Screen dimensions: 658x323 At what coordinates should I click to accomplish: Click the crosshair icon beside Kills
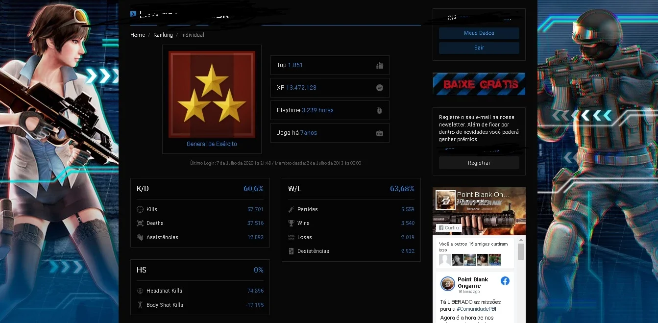140,209
